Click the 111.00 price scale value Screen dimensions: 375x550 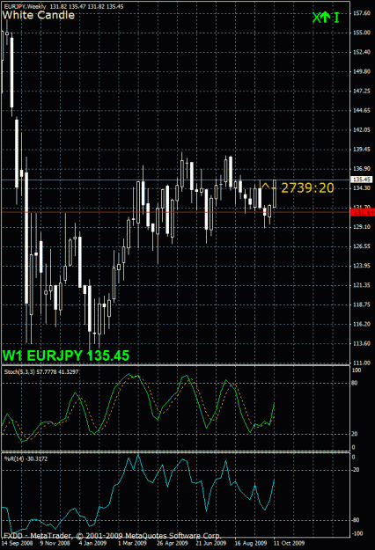pos(362,363)
